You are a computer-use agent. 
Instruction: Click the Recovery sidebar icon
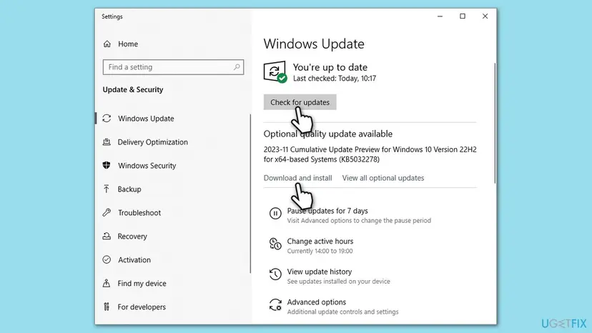107,236
